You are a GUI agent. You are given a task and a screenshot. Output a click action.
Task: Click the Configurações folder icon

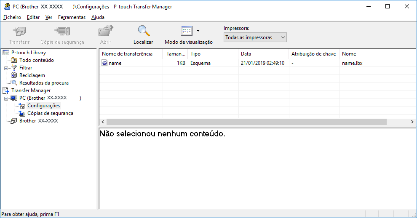point(22,106)
